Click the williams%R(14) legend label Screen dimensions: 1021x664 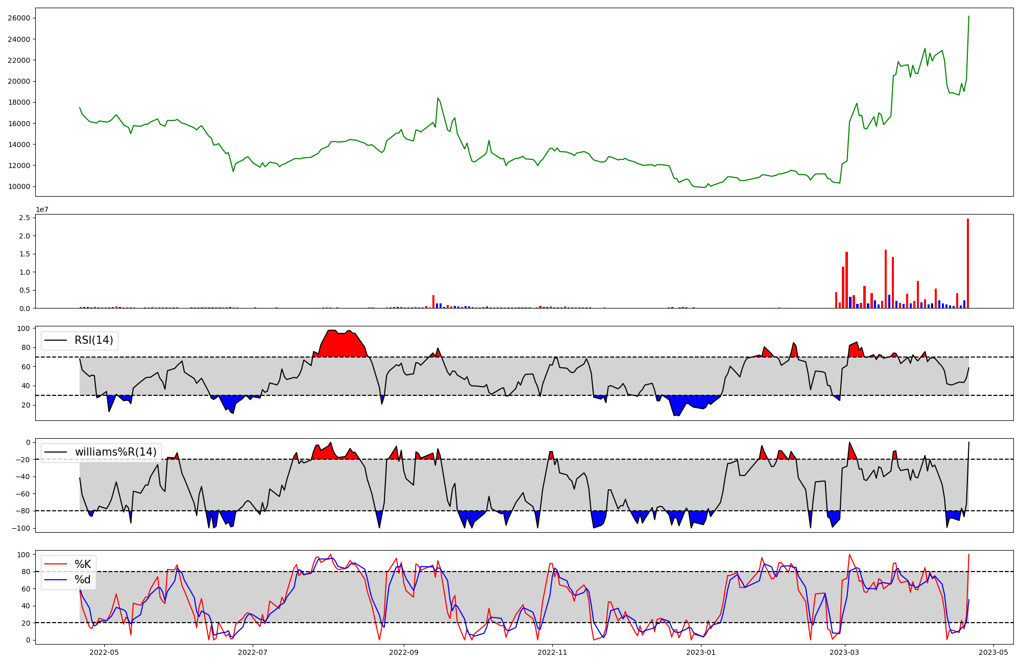point(115,452)
